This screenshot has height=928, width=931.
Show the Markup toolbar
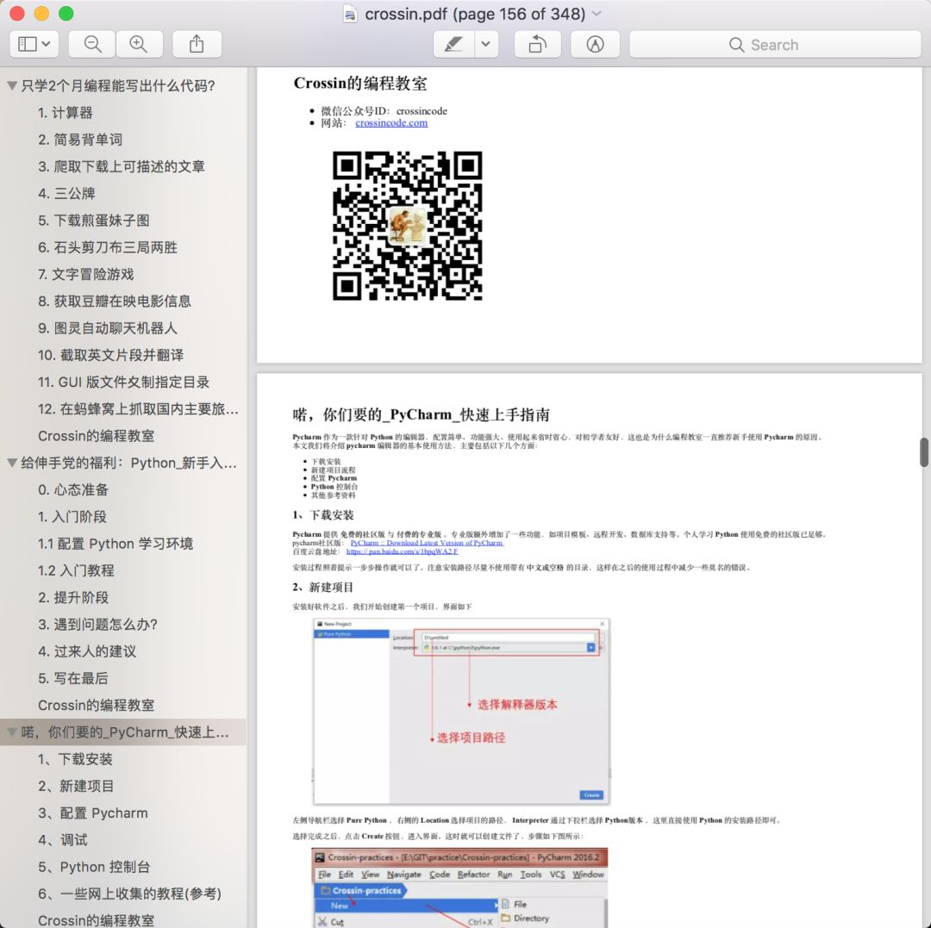[x=595, y=44]
